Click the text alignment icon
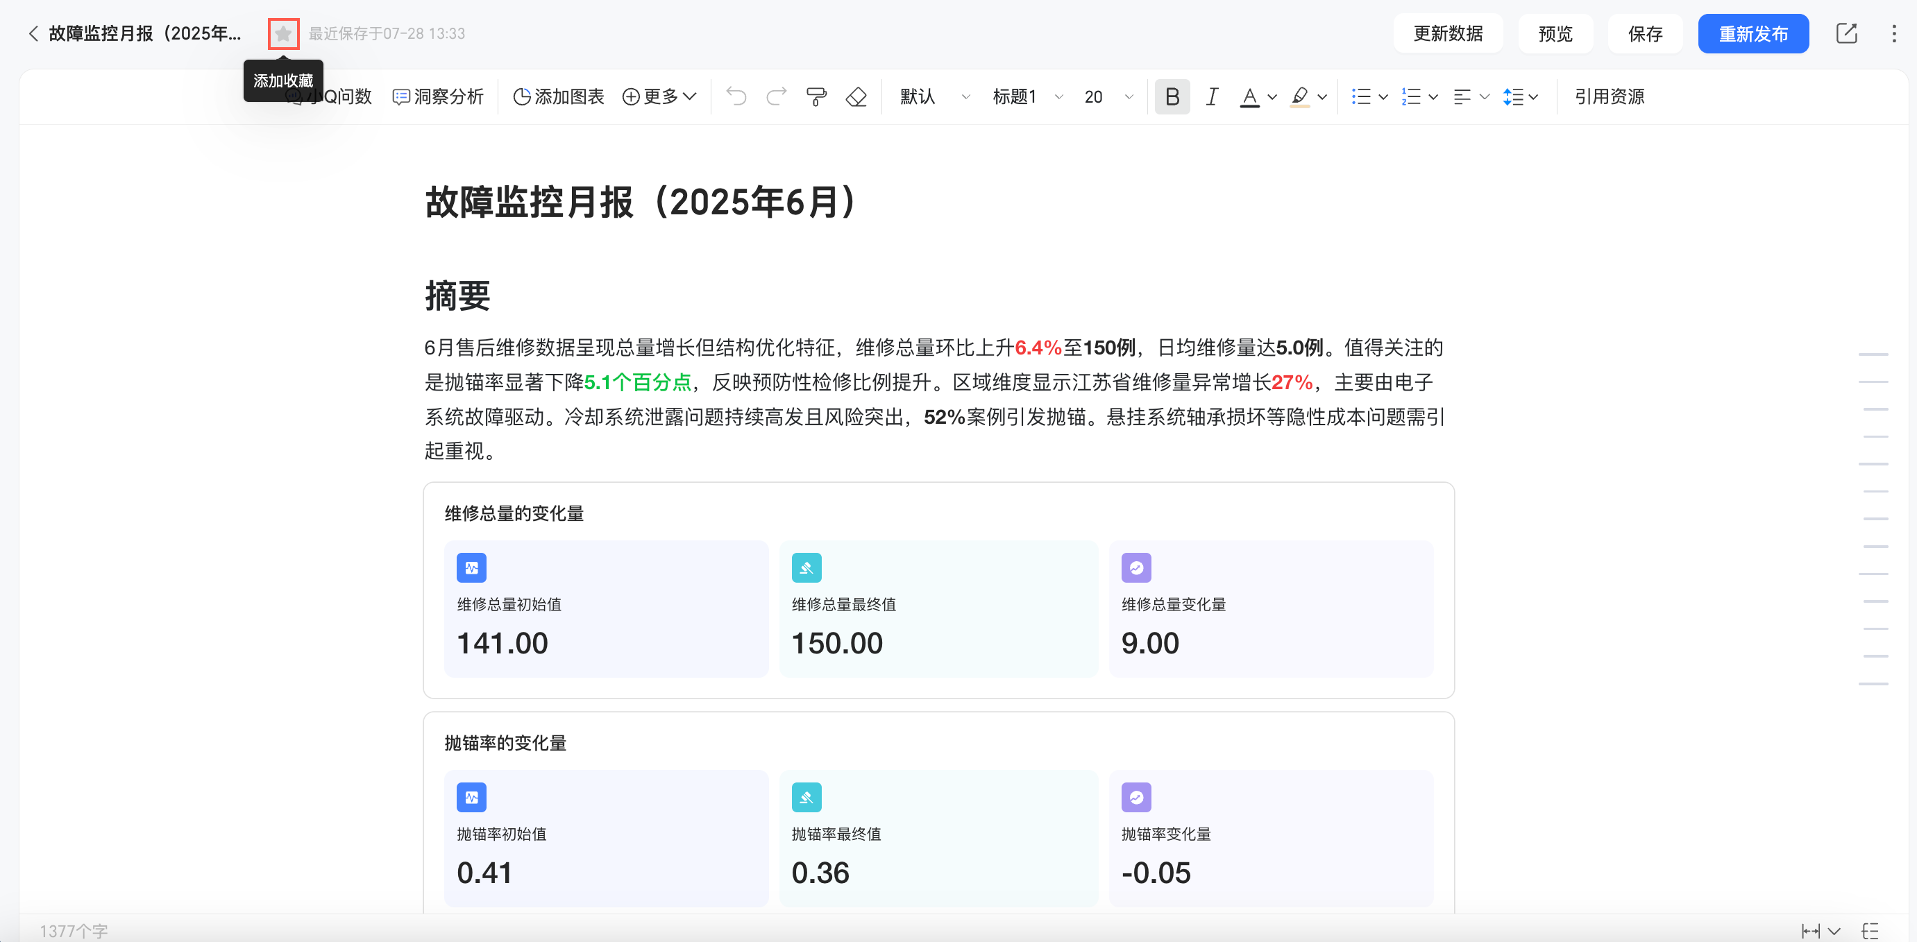 tap(1462, 96)
